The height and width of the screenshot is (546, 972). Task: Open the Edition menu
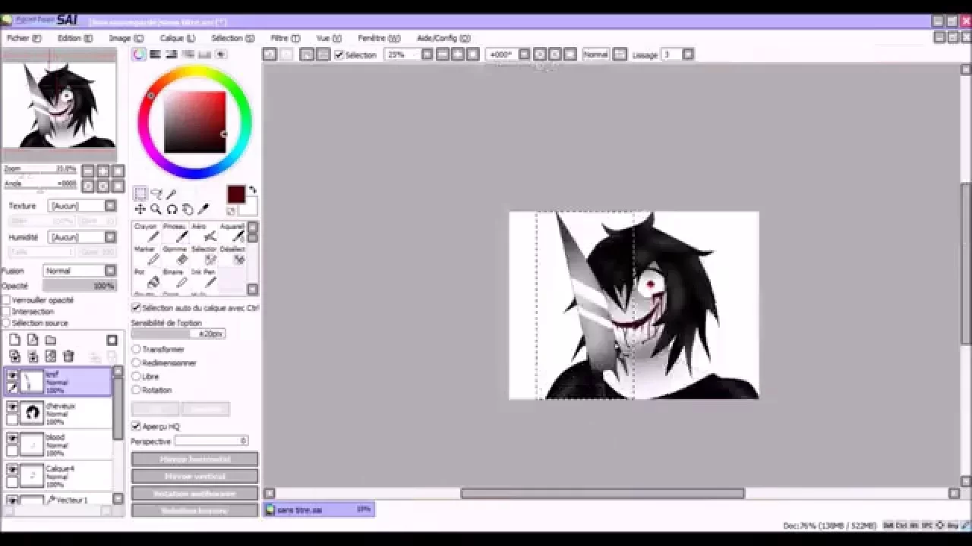(x=74, y=38)
